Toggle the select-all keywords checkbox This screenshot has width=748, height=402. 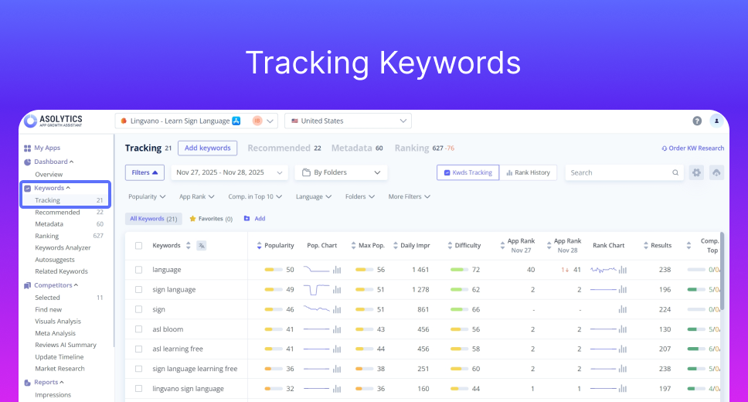(x=138, y=245)
